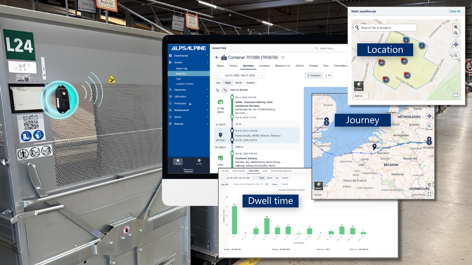Click the Search for a location field
Viewport: 472px width, 265px height.
[385, 28]
